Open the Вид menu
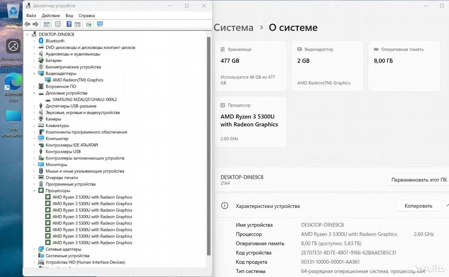Viewport: 449px width, 277px height. 69,15
